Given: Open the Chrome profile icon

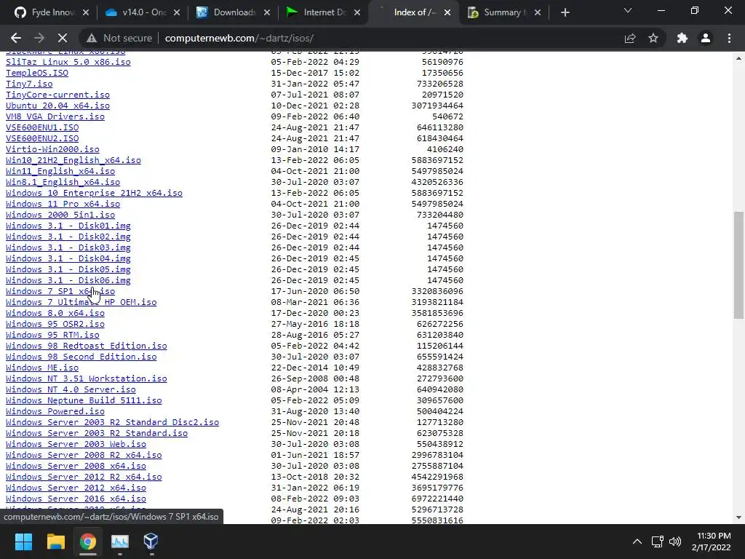Looking at the screenshot, I should [x=706, y=38].
